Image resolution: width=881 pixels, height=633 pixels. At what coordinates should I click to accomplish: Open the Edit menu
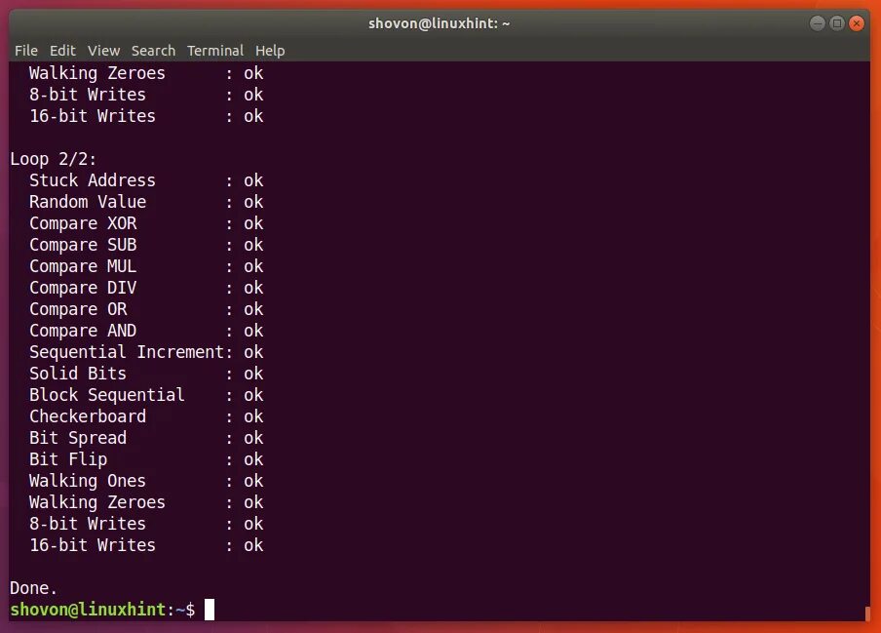coord(62,51)
